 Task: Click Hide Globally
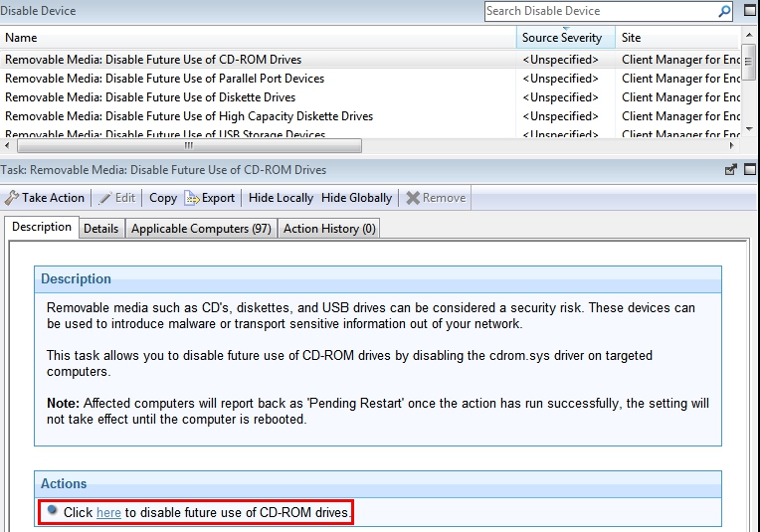356,198
